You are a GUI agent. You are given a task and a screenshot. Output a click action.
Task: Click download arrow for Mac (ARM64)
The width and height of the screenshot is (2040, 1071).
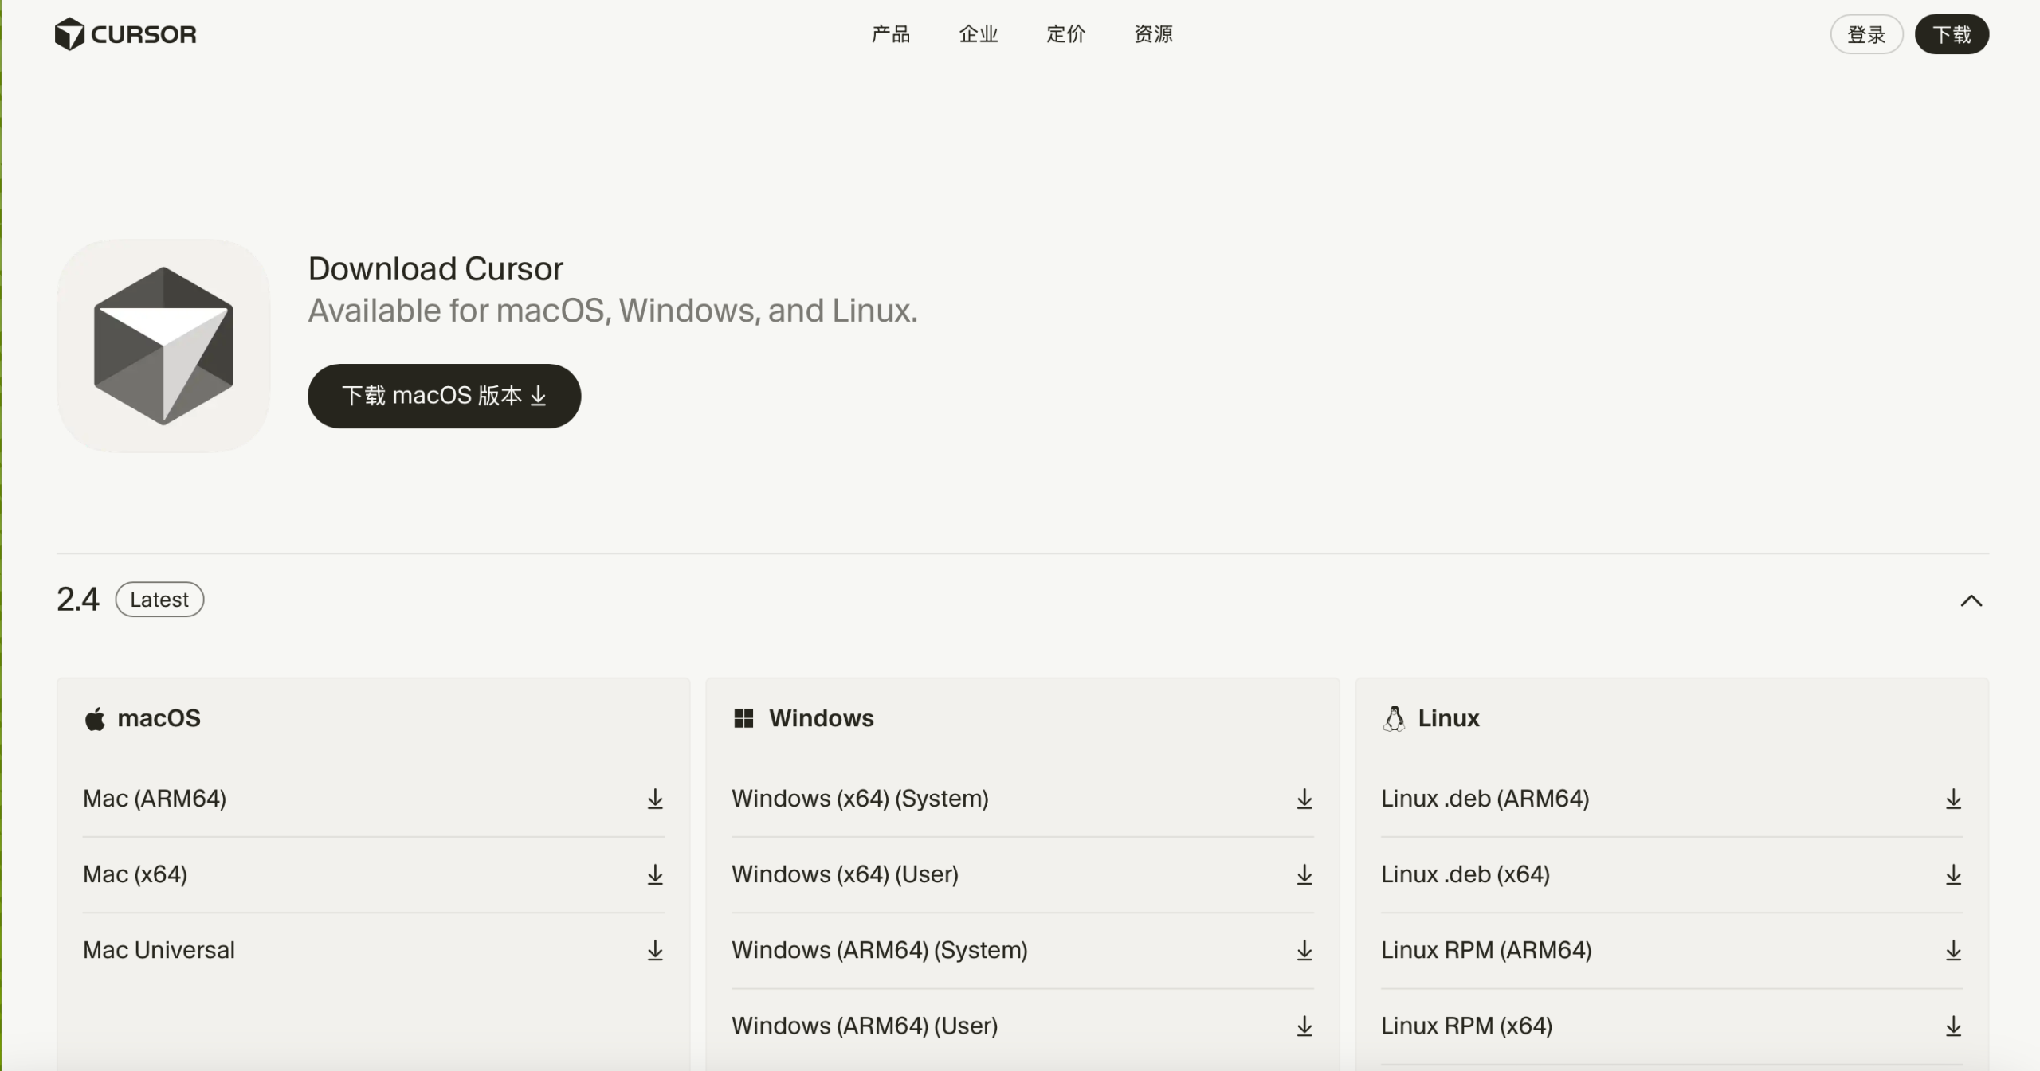(x=655, y=799)
